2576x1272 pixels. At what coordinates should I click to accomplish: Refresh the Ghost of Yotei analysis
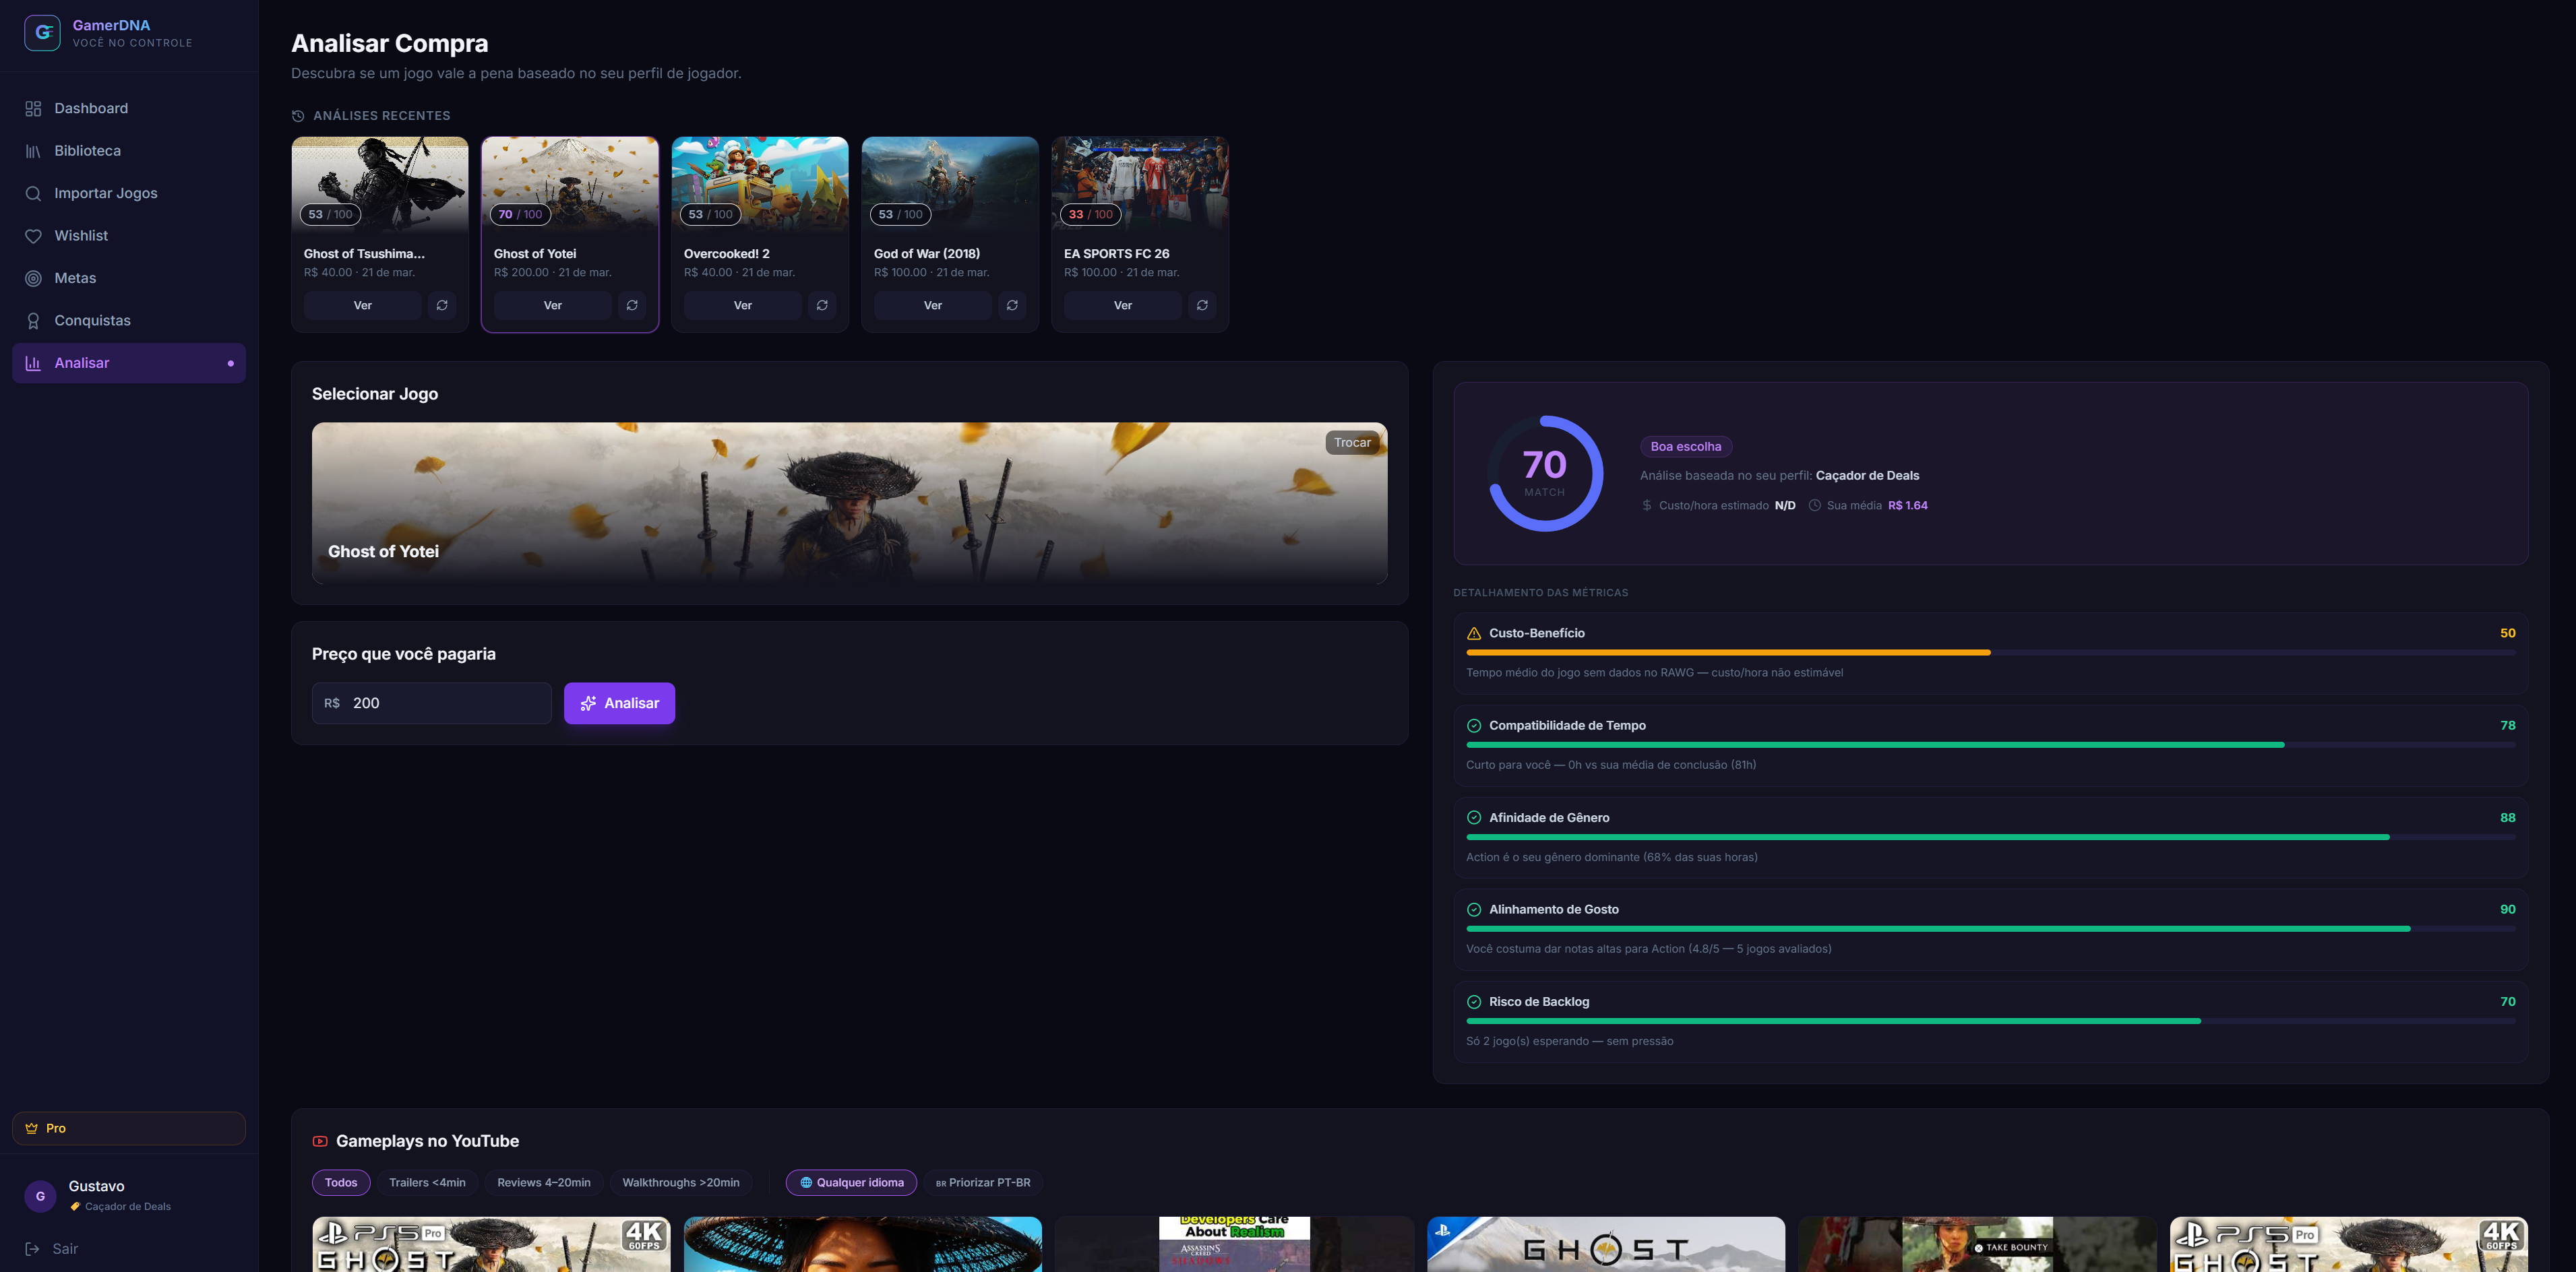click(x=632, y=305)
